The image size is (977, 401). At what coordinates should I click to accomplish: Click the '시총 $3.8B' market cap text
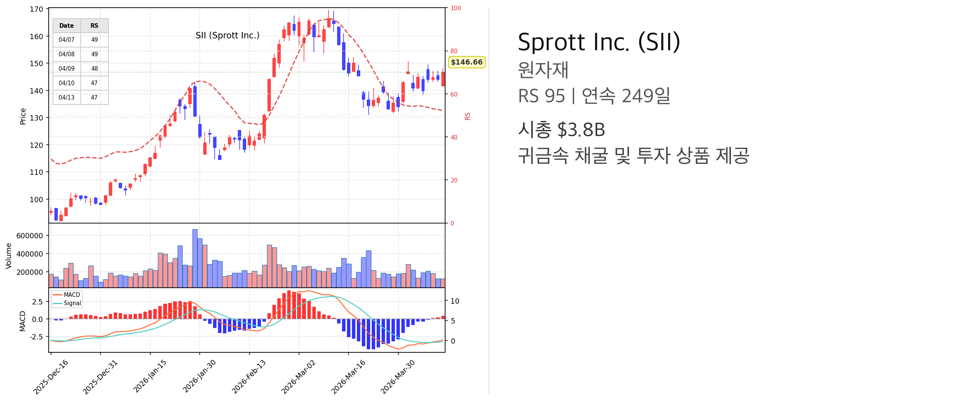tap(562, 130)
